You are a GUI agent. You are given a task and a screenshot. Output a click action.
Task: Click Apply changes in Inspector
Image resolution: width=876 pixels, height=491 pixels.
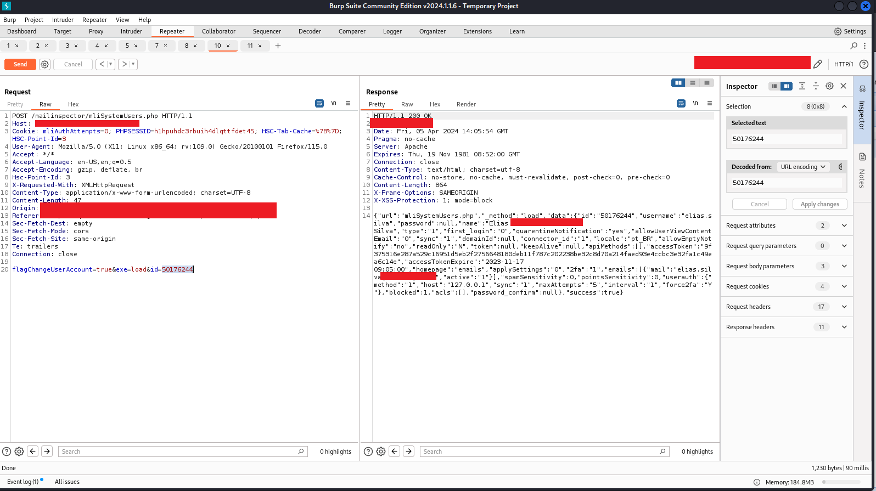pos(820,204)
